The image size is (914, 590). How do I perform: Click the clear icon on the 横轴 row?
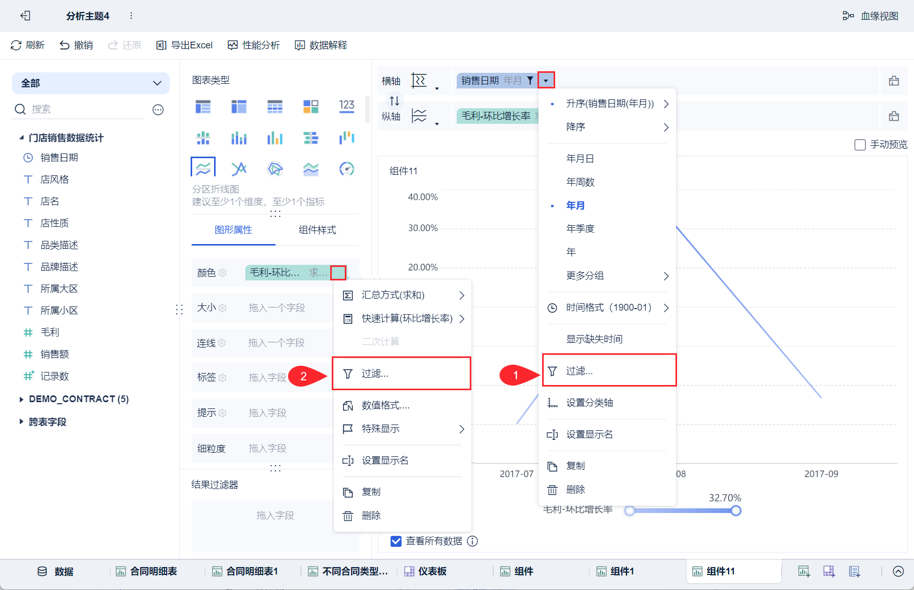[894, 81]
